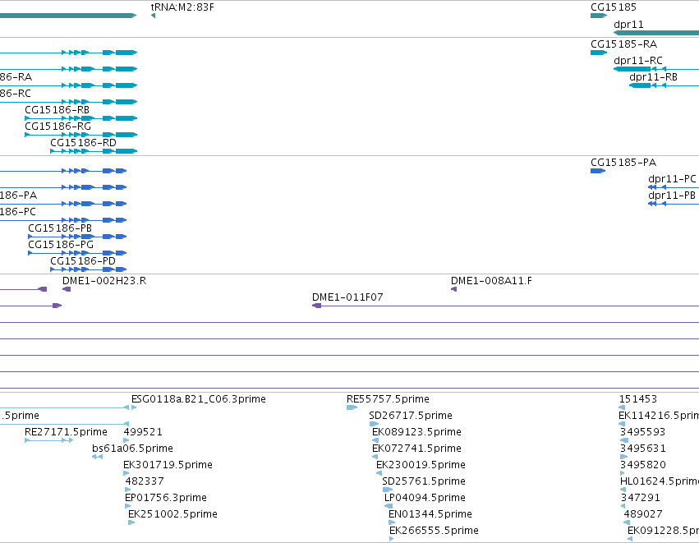Image resolution: width=699 pixels, height=543 pixels.
Task: Click the EN01344.5prime EST label
Action: [430, 514]
